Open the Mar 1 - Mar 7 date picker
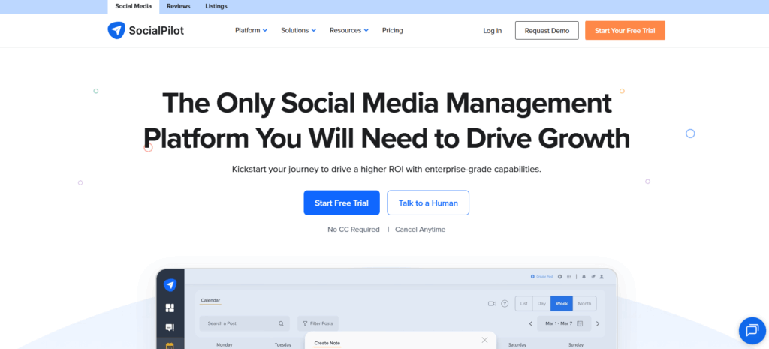Image resolution: width=769 pixels, height=349 pixels. (564, 323)
